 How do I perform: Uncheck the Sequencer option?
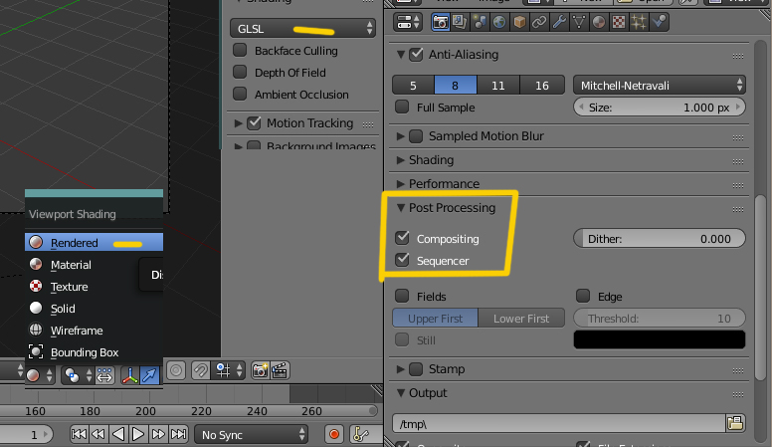(x=402, y=260)
